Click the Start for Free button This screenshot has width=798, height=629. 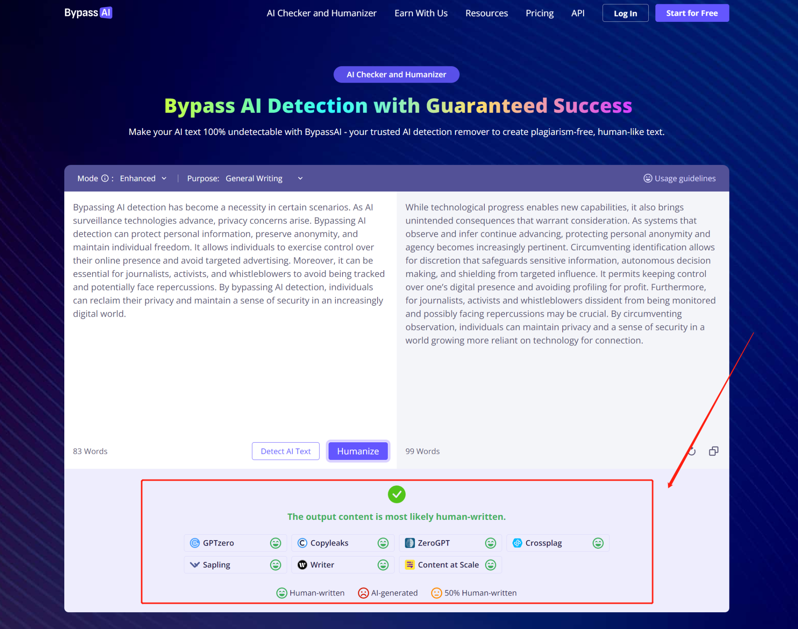pyautogui.click(x=692, y=13)
